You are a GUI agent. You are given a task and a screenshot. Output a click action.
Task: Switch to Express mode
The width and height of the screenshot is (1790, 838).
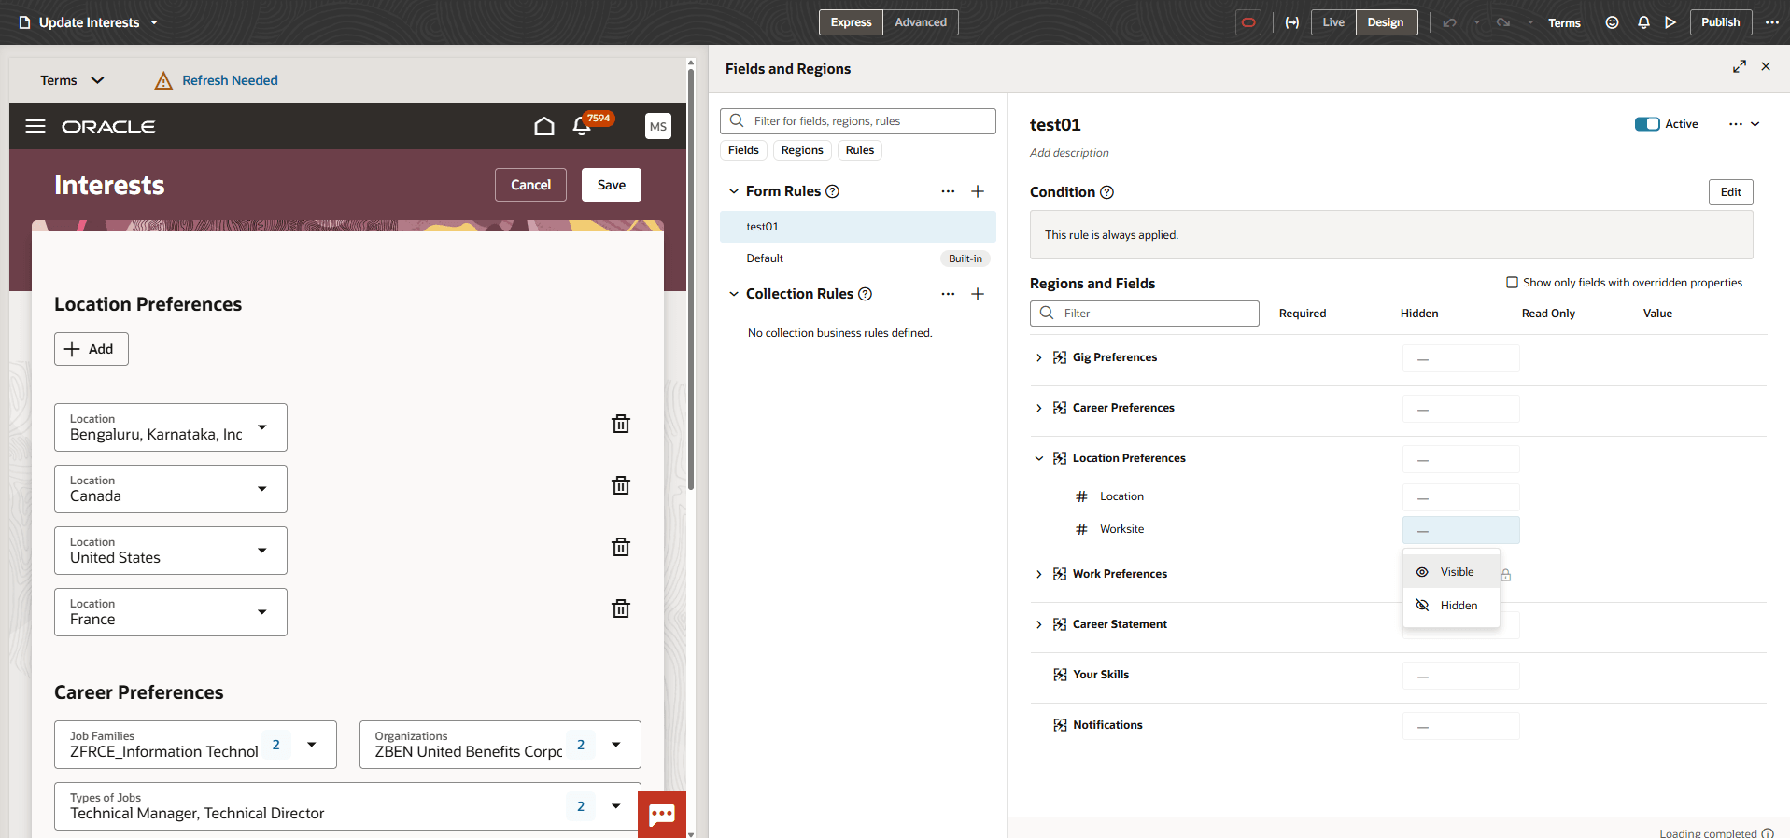tap(851, 22)
